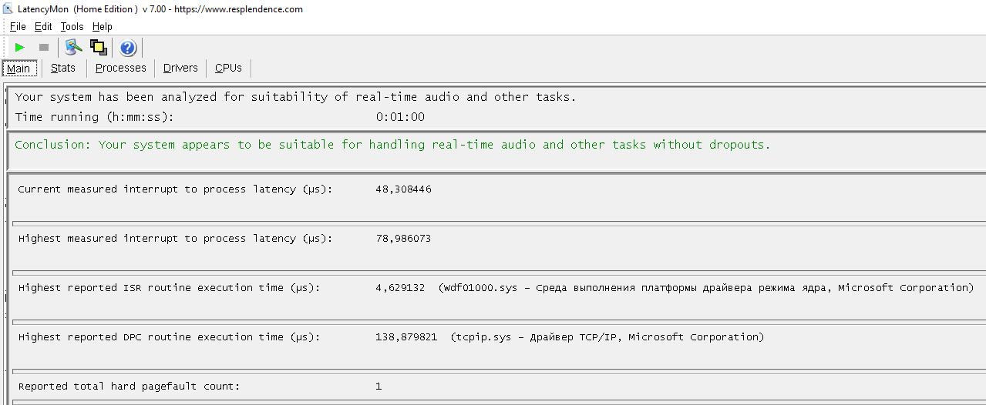The width and height of the screenshot is (986, 405).
Task: Show the Help menu
Action: tap(103, 27)
